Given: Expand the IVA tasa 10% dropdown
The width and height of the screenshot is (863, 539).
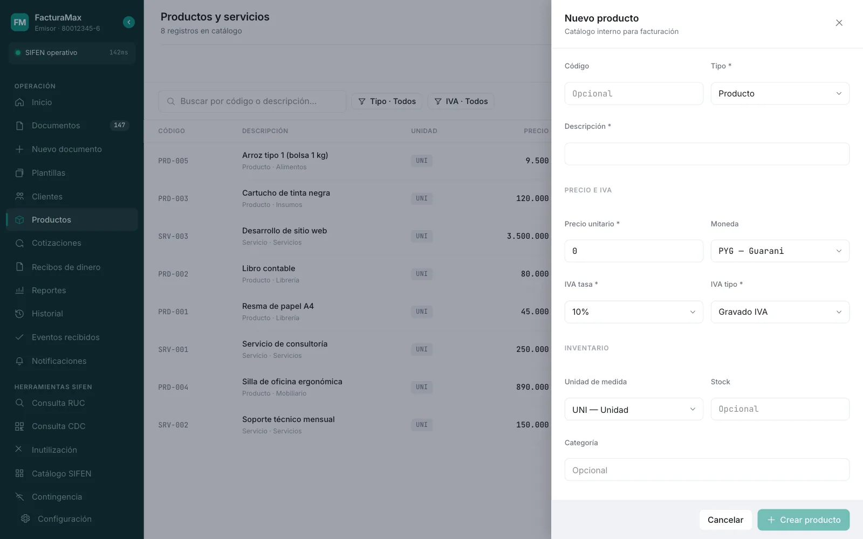Looking at the screenshot, I should pos(634,312).
